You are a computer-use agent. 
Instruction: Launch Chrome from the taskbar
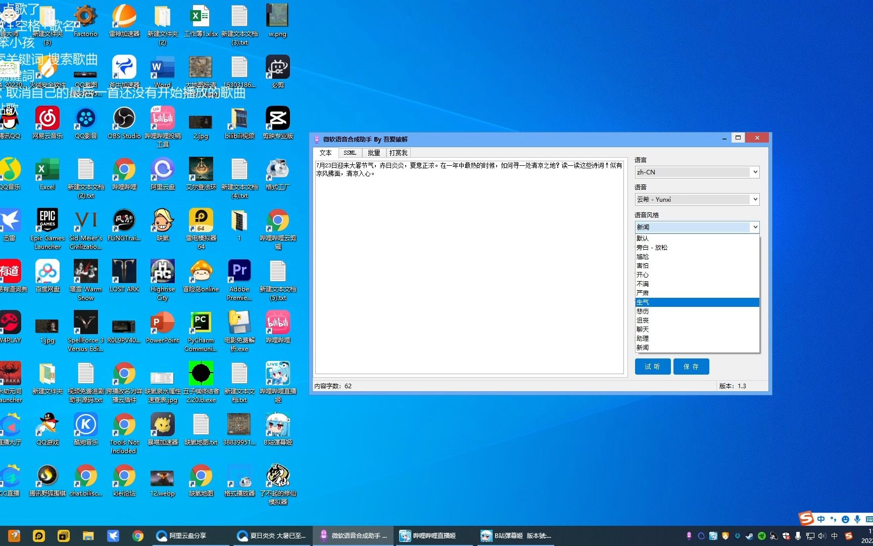(x=138, y=536)
